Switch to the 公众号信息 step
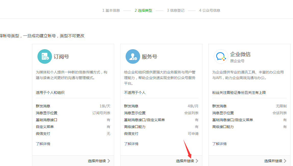 [x=209, y=10]
